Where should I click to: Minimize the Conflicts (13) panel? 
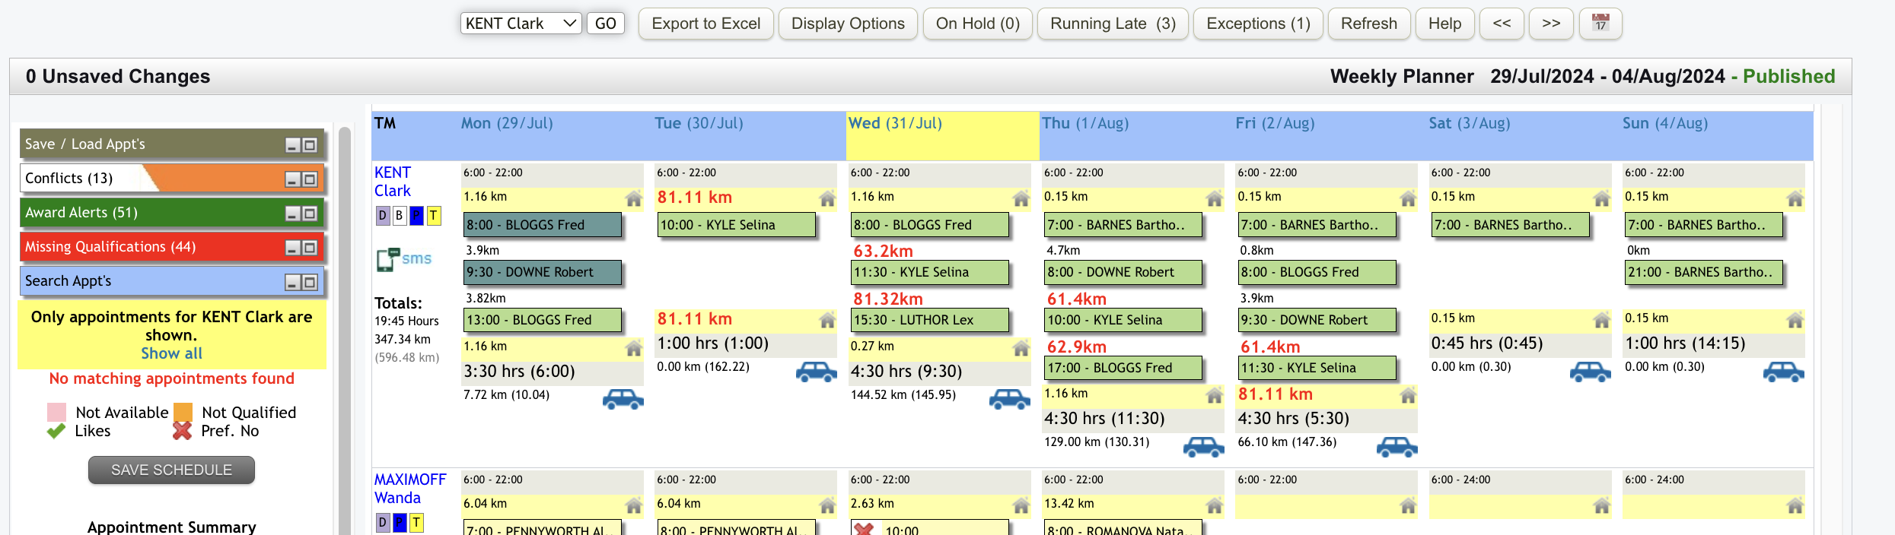292,179
